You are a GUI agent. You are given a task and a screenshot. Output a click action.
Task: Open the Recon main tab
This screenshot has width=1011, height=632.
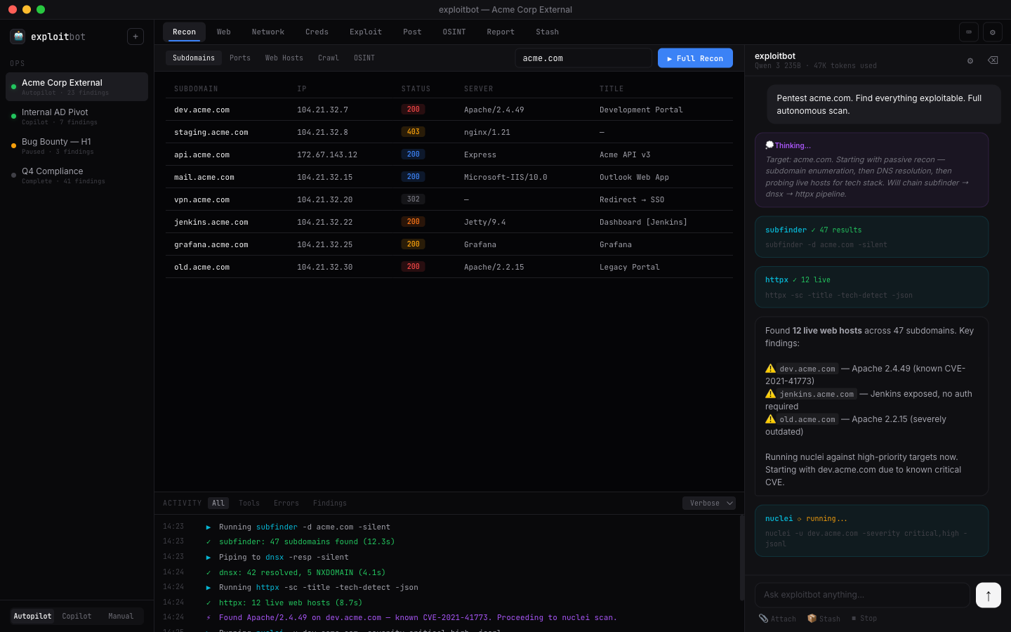point(184,32)
